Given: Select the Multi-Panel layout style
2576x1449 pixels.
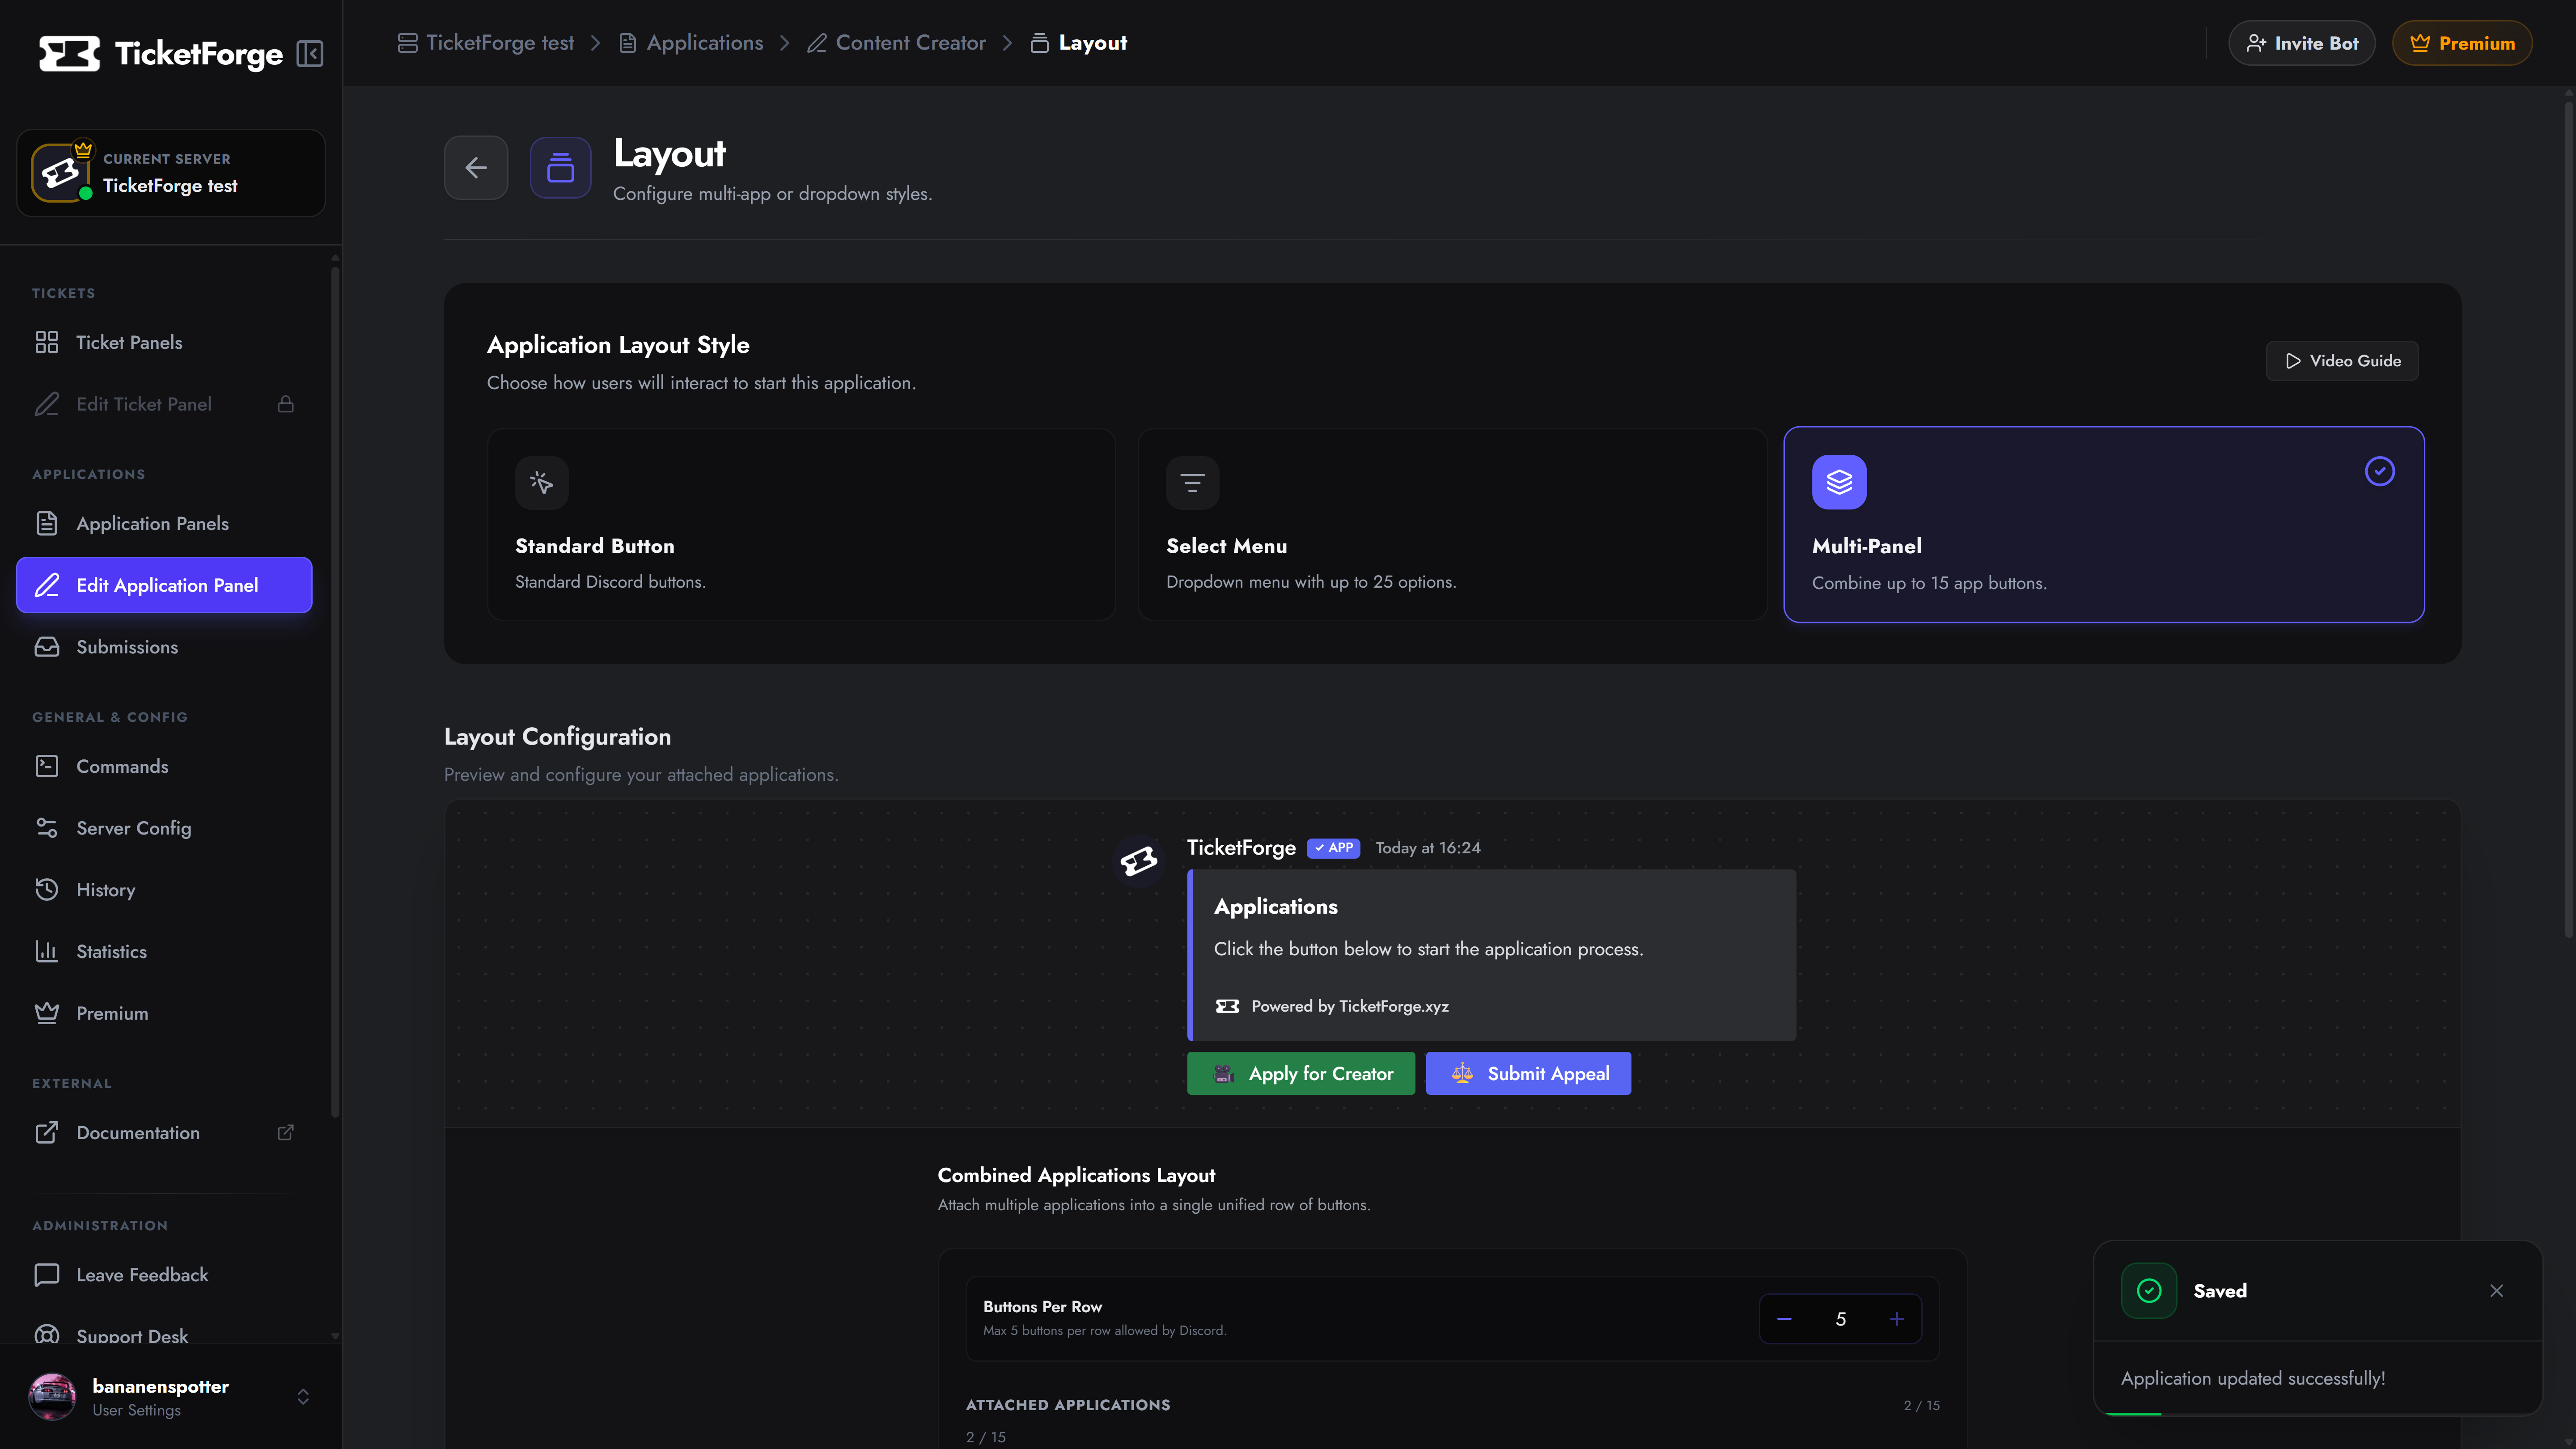Looking at the screenshot, I should coord(2104,525).
